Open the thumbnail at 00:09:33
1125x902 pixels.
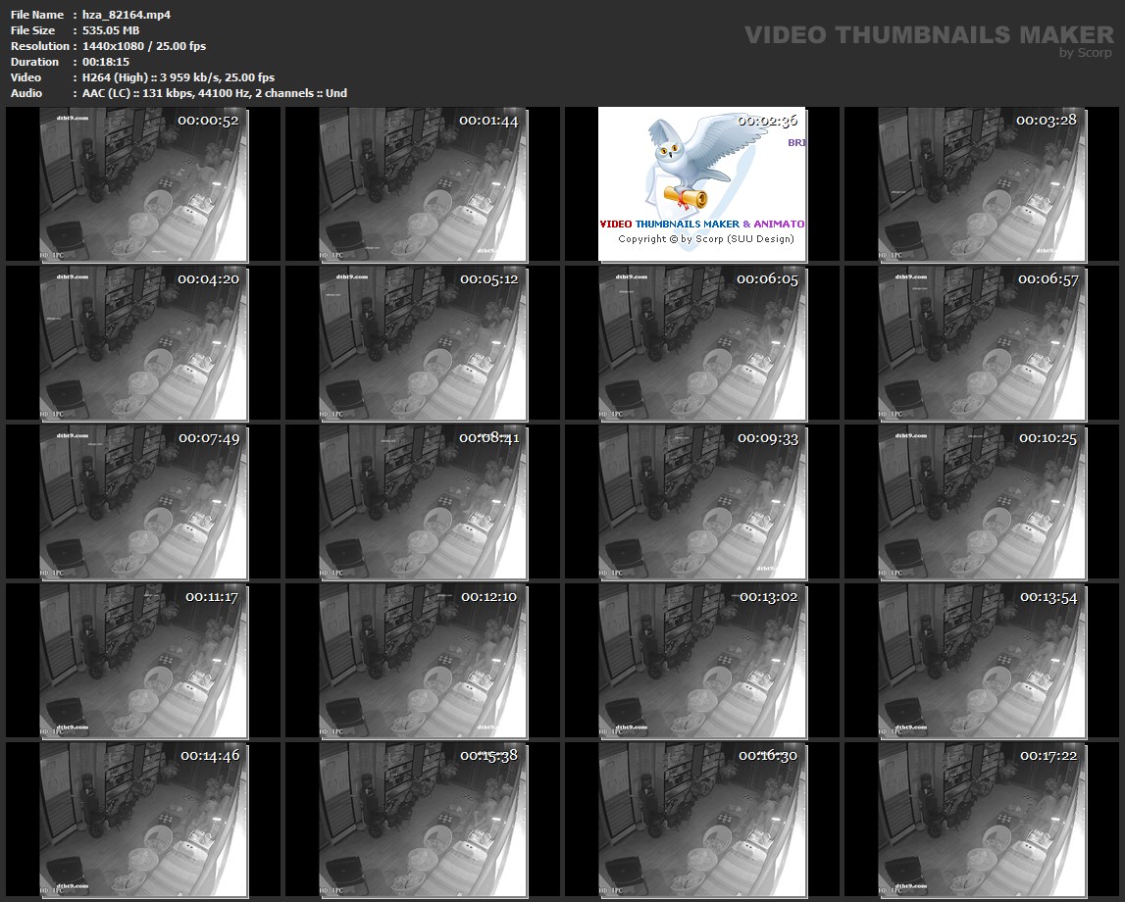click(702, 502)
